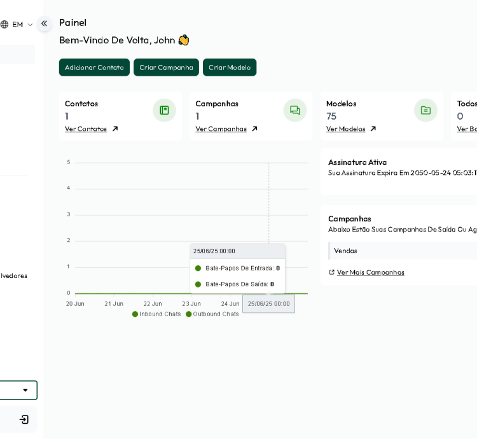
Task: Click arrow icon beside Ver Campanhas
Action: [x=254, y=129]
